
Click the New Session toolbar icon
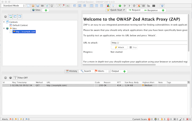[28, 6]
